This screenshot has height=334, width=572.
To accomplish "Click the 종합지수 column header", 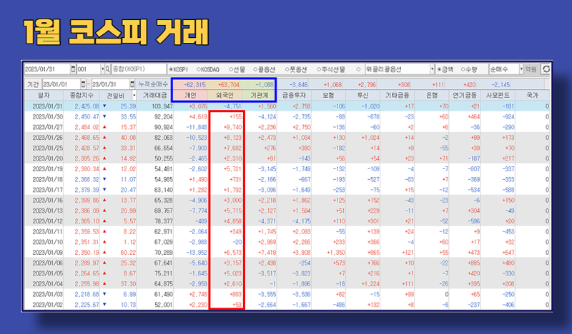I will (82, 96).
